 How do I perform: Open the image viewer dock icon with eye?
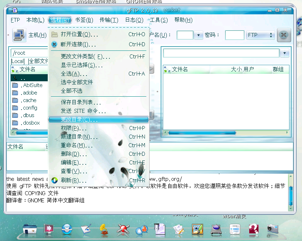tap(197, 229)
